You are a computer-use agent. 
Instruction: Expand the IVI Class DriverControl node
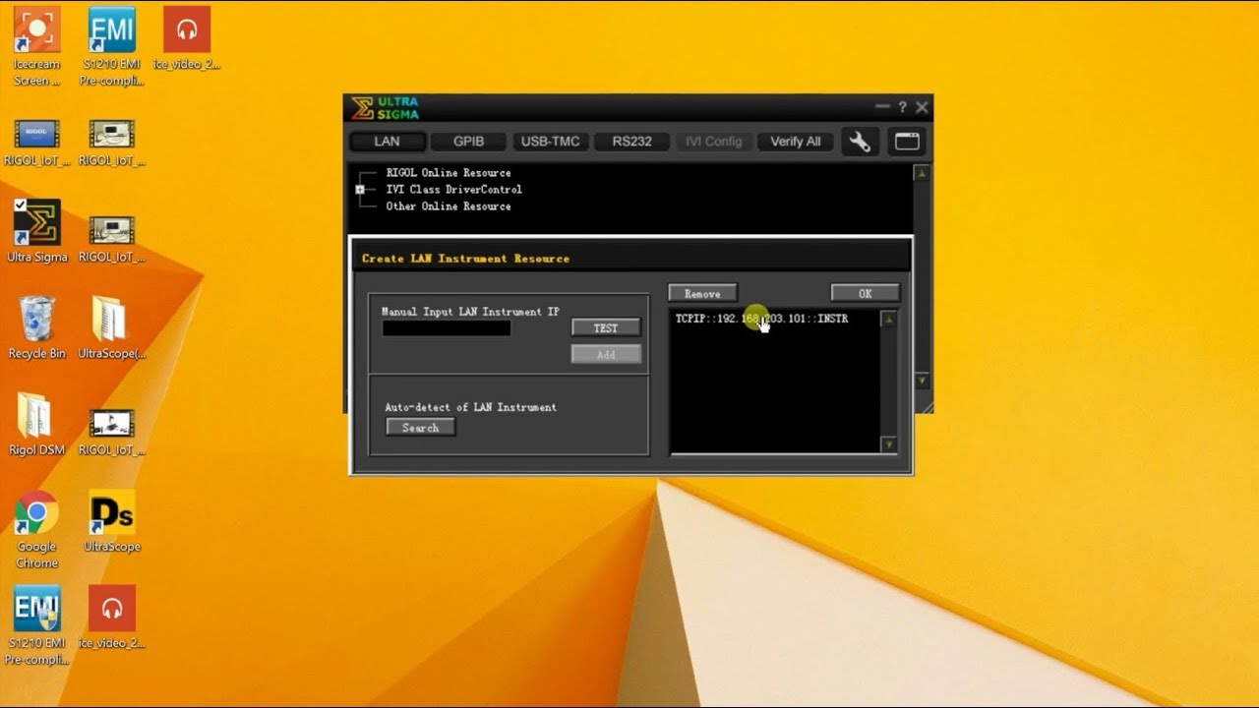coord(360,190)
